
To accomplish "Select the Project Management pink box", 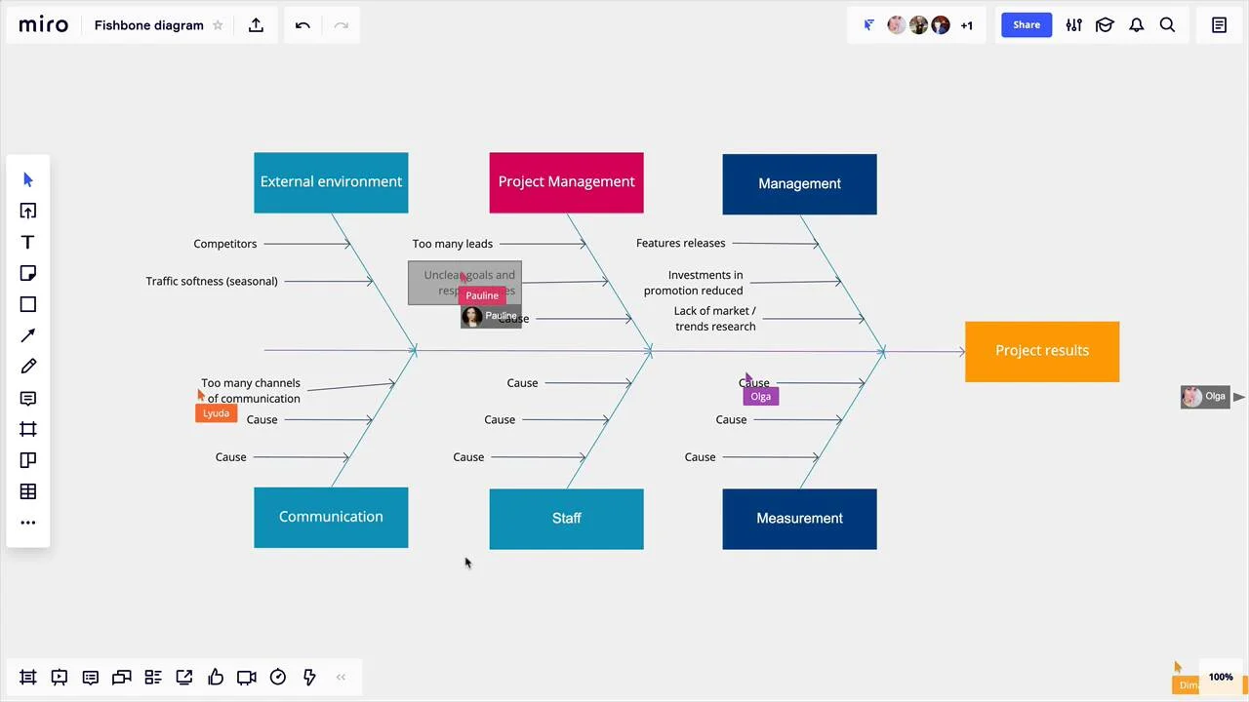I will click(x=566, y=182).
